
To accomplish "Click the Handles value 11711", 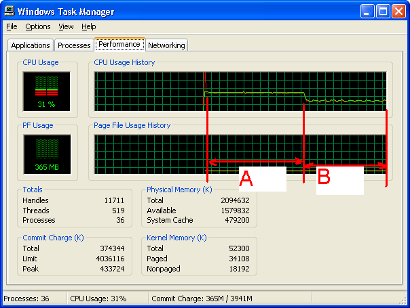I will tap(114, 200).
